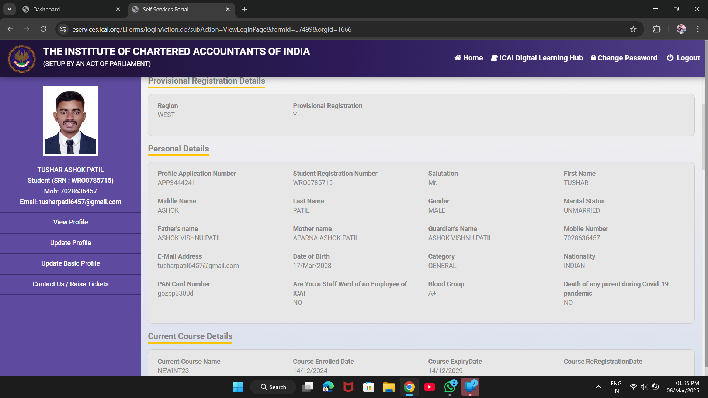Viewport: 708px width, 398px height.
Task: Go back to the previous page
Action: pos(10,29)
